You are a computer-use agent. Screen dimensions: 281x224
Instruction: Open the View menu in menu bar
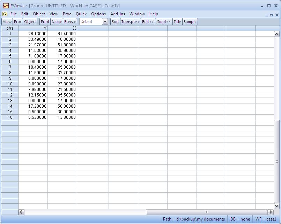click(54, 14)
